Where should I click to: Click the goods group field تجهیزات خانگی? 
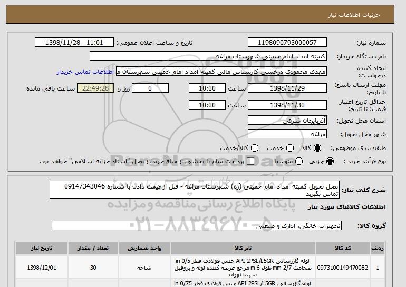click(197, 226)
